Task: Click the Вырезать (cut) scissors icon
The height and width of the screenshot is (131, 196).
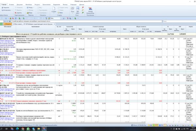Action: 2,8
